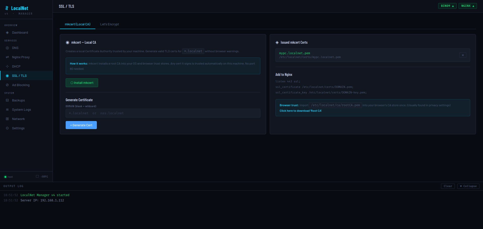This screenshot has height=229, width=483.
Task: Open the DHCP service page
Action: pos(26,67)
